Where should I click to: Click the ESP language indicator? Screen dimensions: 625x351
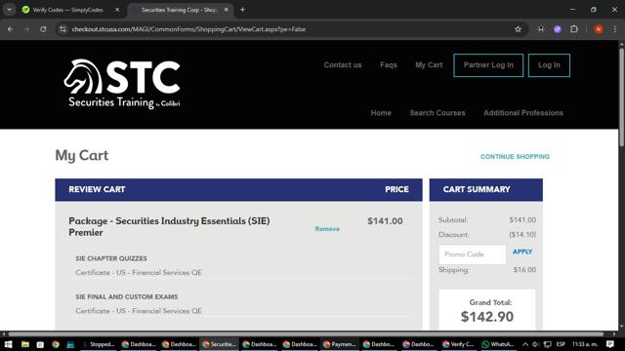tap(561, 344)
